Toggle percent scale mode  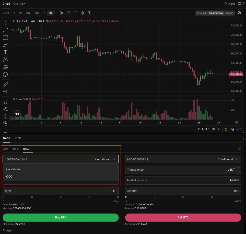pyautogui.click(x=226, y=129)
